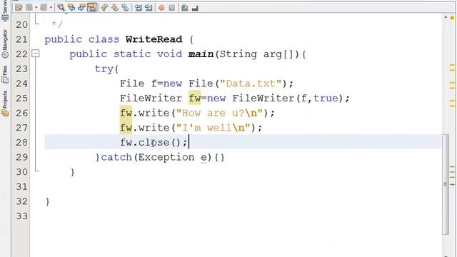This screenshot has height=257, width=457.
Task: Click the Shift Line Right icon
Action: click(x=149, y=8)
